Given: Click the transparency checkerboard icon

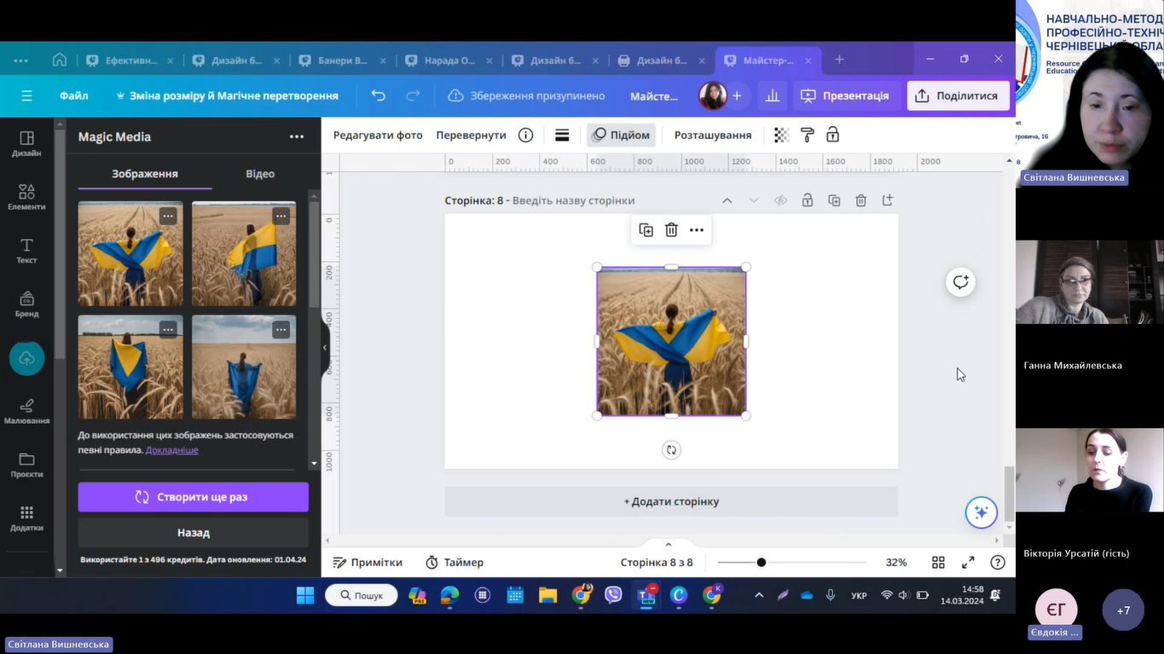Looking at the screenshot, I should pos(781,135).
